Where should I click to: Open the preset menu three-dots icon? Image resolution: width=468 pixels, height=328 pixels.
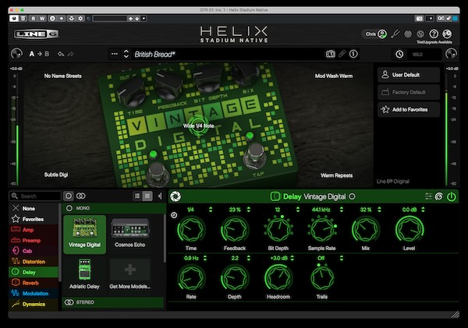click(115, 54)
